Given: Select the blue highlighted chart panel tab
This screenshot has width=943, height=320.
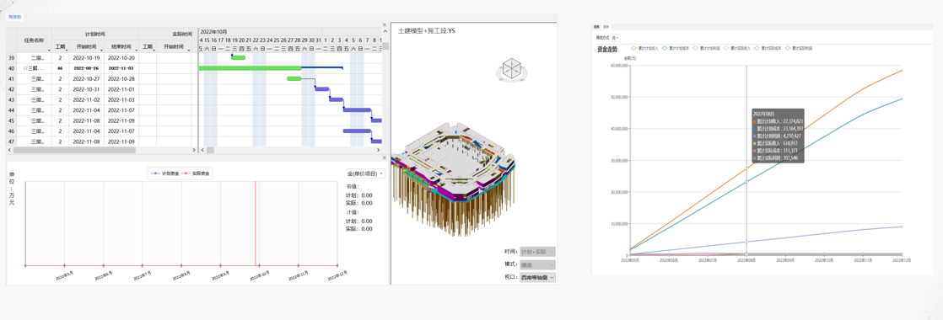Looking at the screenshot, I should coord(606,27).
